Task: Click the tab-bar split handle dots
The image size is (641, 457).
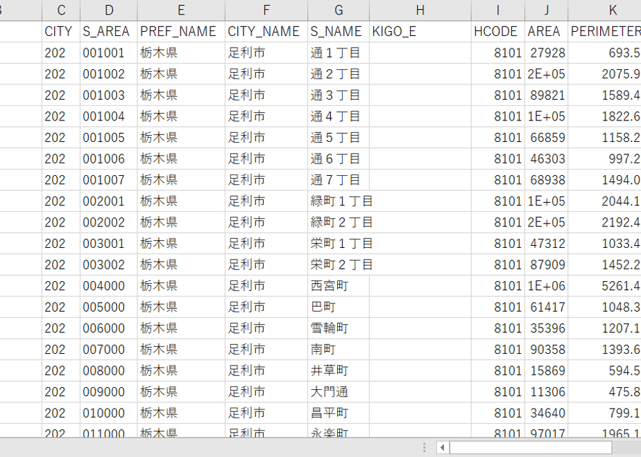Action: click(425, 447)
